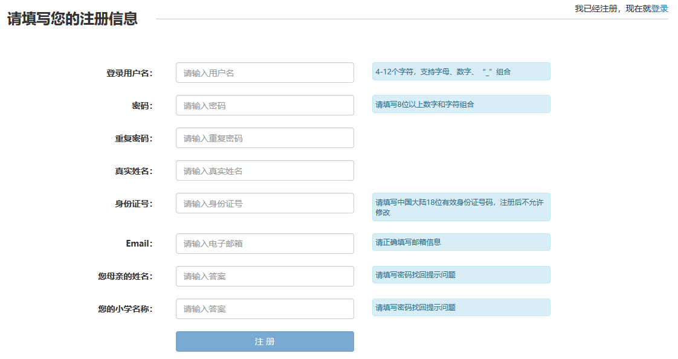Click the 密码 label
This screenshot has width=678, height=359.
coord(142,106)
